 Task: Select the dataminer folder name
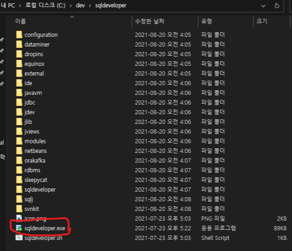click(37, 45)
